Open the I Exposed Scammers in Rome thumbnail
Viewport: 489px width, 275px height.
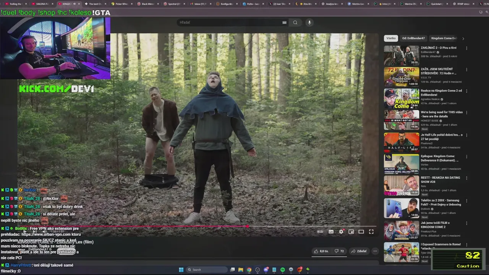click(402, 252)
